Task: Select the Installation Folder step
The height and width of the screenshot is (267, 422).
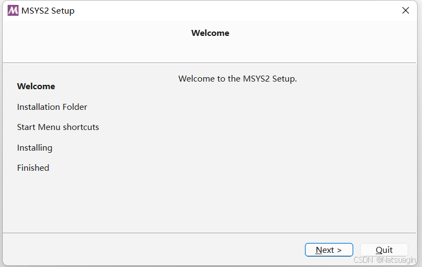Action: pos(52,107)
